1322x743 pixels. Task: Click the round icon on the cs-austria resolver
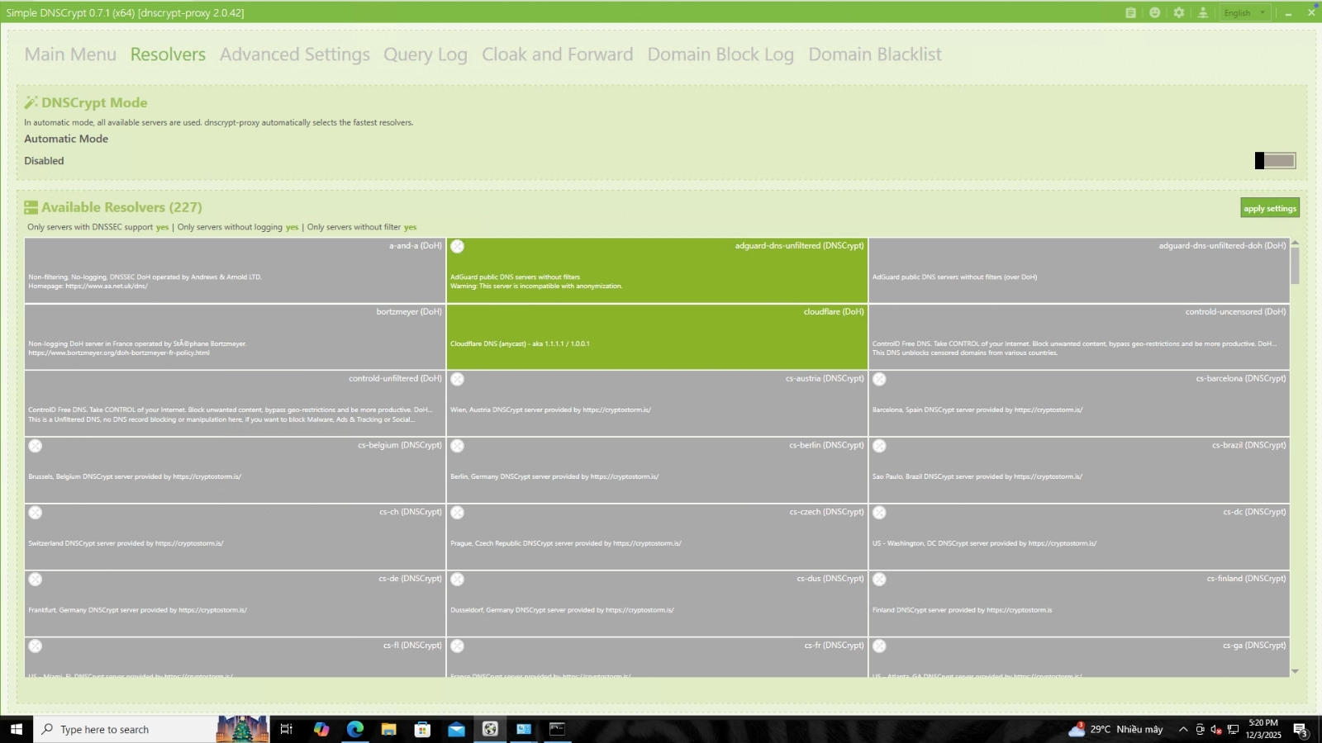click(x=457, y=379)
